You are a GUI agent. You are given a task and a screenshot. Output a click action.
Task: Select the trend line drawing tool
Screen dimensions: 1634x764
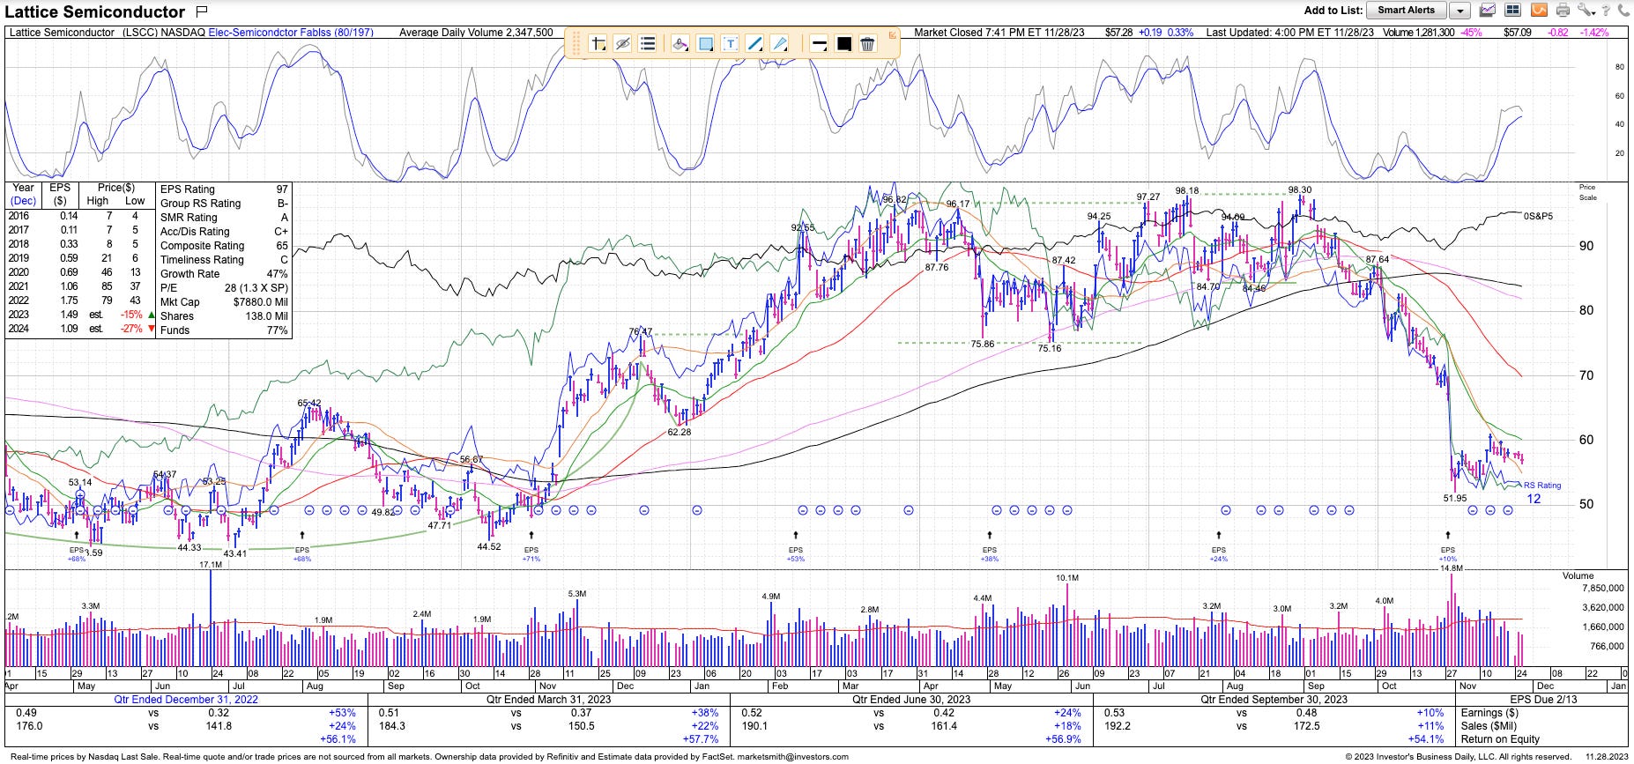[x=755, y=43]
